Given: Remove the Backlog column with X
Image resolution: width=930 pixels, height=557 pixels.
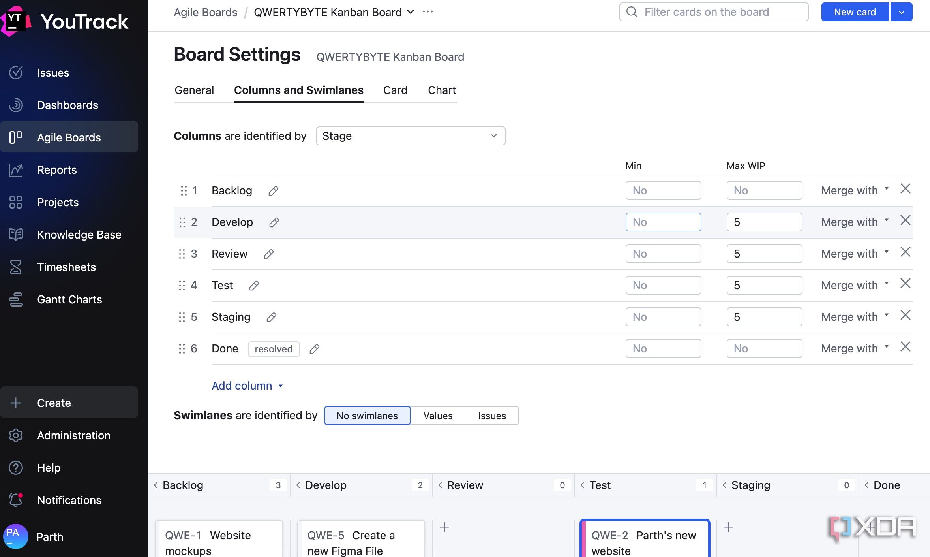Looking at the screenshot, I should [906, 189].
